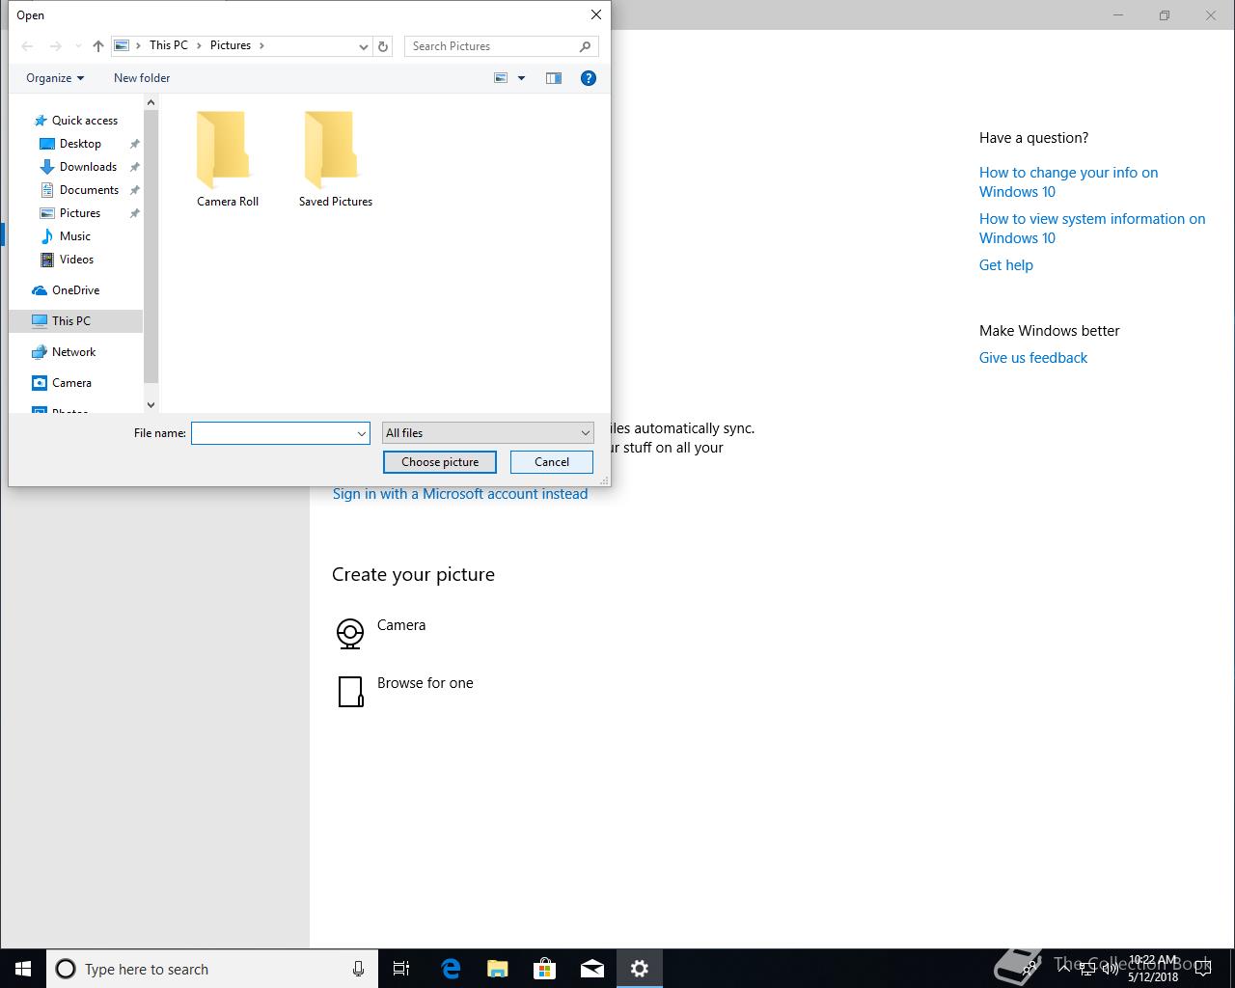
Task: Click the Camera option under Create your picture
Action: point(400,625)
